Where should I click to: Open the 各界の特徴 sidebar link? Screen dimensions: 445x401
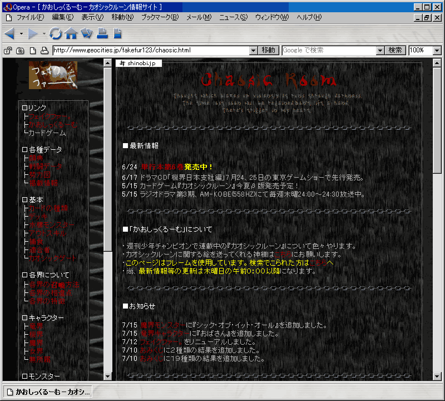[x=47, y=301]
